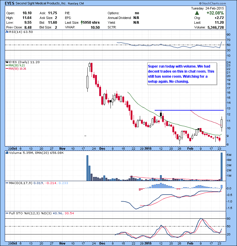Click the Options value no
This screenshot has height=246, width=237.
pos(137,13)
